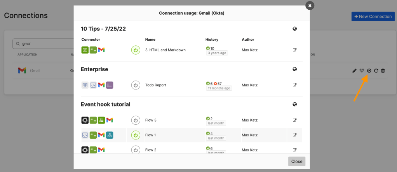Click the Enterprise folder heading
397x172 pixels.
click(x=94, y=69)
